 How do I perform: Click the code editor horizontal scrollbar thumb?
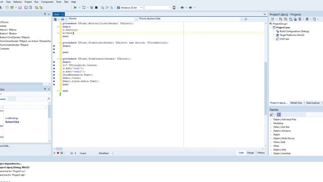pos(59,149)
